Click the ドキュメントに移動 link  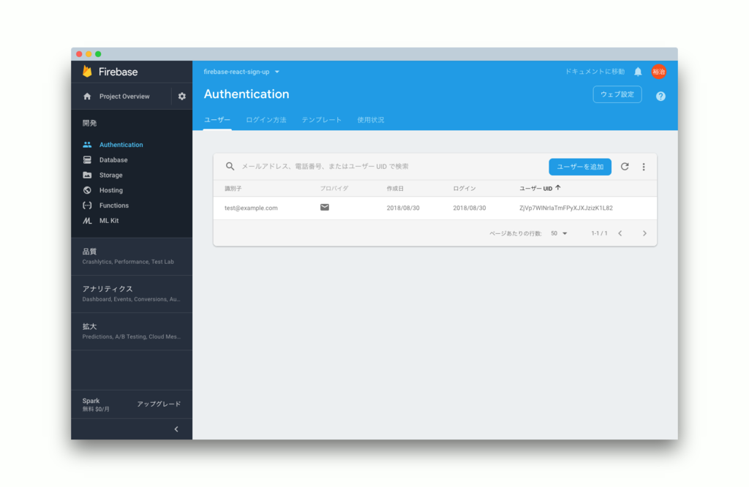pos(595,72)
